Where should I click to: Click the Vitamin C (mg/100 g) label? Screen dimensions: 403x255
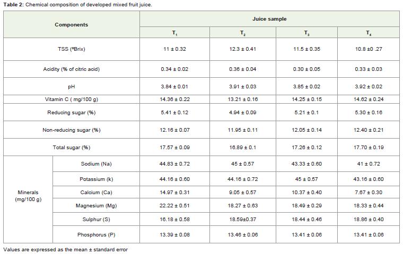click(x=72, y=99)
